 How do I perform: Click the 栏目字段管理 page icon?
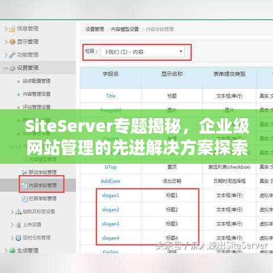click(24, 198)
